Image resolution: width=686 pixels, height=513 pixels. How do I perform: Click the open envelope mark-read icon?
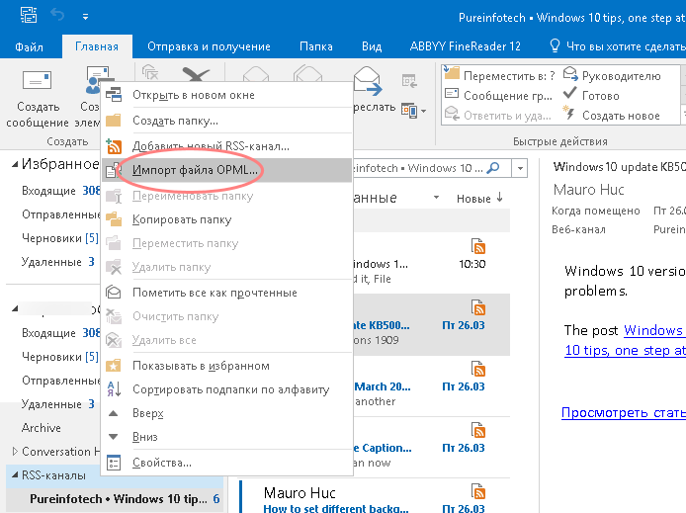point(114,293)
